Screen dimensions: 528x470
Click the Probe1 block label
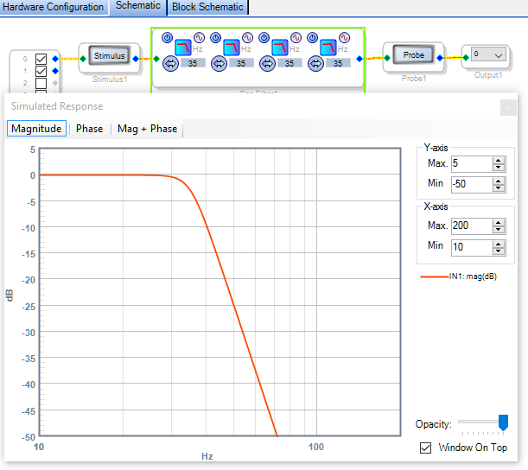tap(414, 79)
